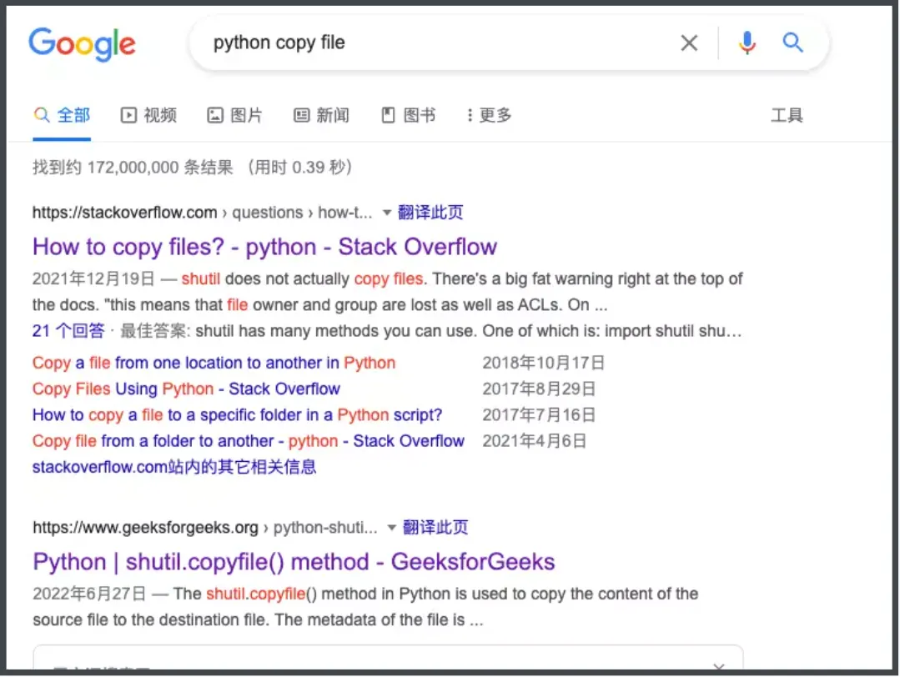Open "Copy Files Using Python" sublink
The image size is (900, 677).
click(186, 389)
